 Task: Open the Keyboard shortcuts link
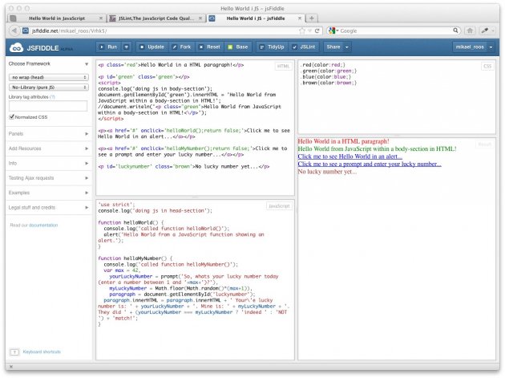(42, 352)
